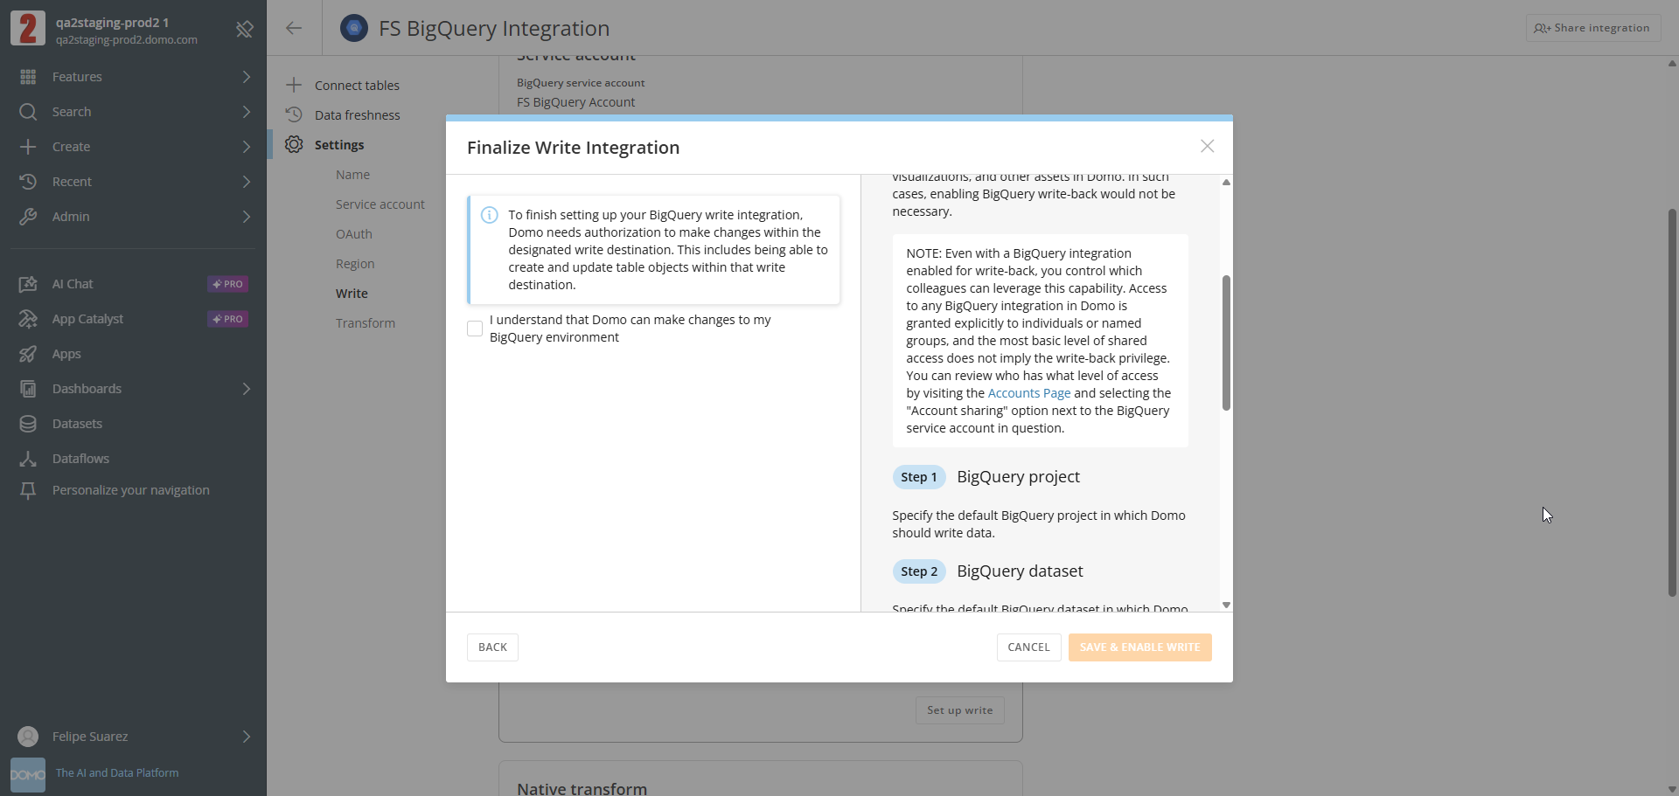Click the Features grid icon
The height and width of the screenshot is (796, 1679).
(x=28, y=77)
